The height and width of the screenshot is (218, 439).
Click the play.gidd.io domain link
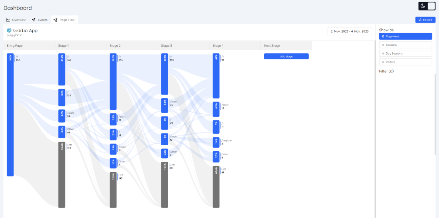14,35
